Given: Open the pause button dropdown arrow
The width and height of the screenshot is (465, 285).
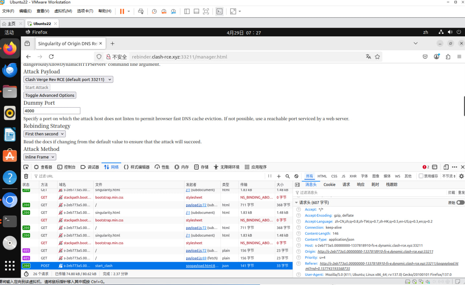Looking at the screenshot, I should 129,11.
